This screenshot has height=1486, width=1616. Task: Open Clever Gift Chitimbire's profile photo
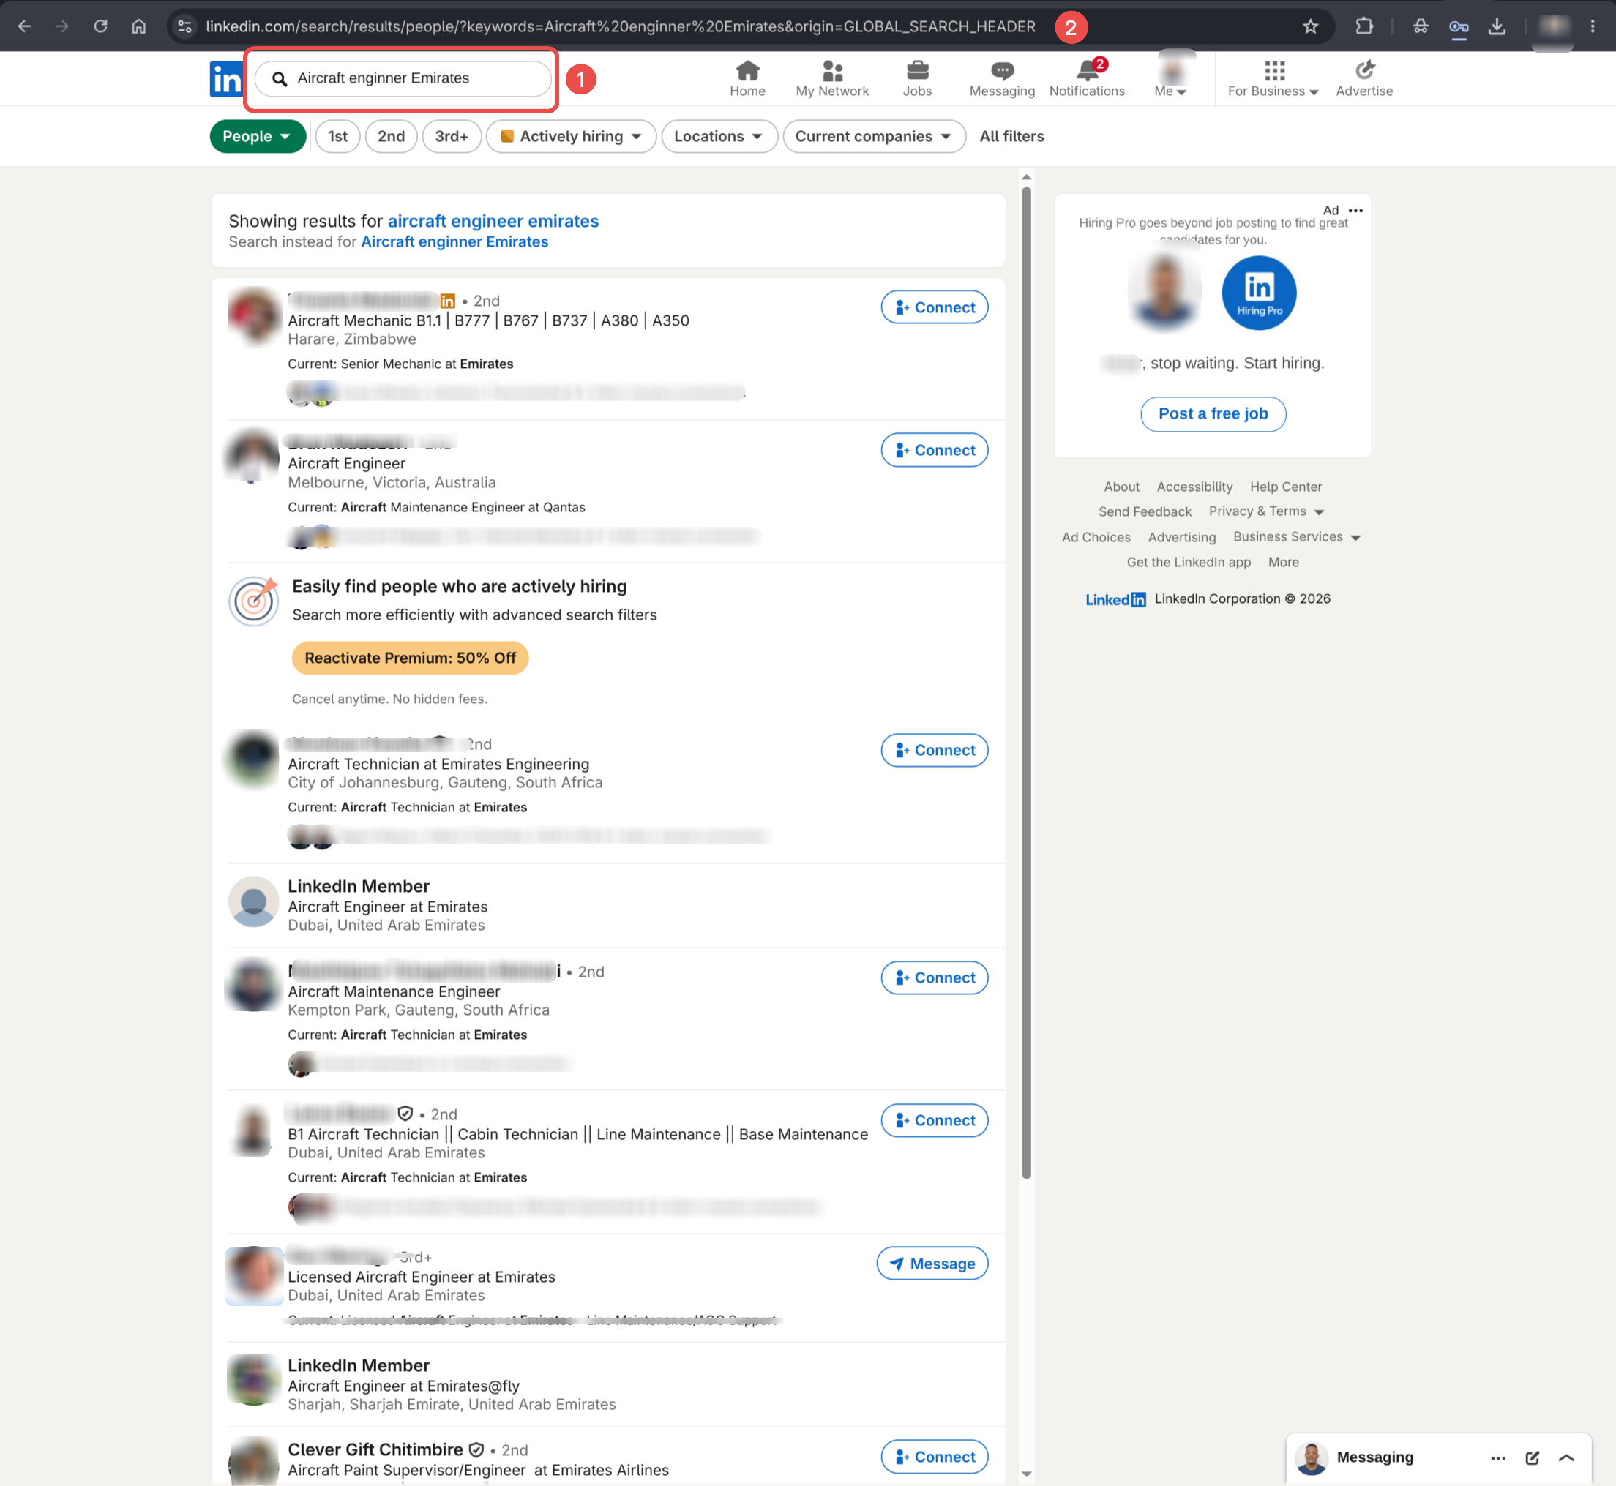253,1461
